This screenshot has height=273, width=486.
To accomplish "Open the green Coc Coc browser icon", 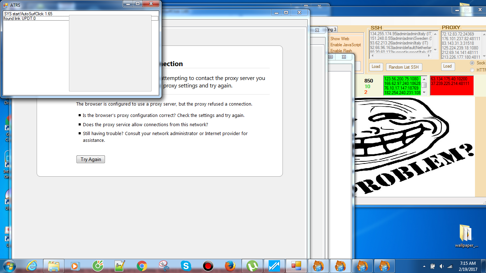I will (98, 266).
